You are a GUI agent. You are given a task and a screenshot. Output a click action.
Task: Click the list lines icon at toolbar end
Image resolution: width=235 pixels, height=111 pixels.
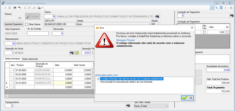tap(231, 8)
